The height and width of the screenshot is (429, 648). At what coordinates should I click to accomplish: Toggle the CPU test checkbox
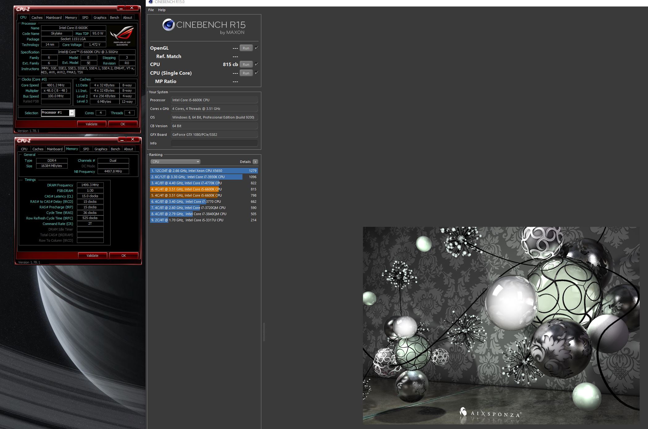256,64
